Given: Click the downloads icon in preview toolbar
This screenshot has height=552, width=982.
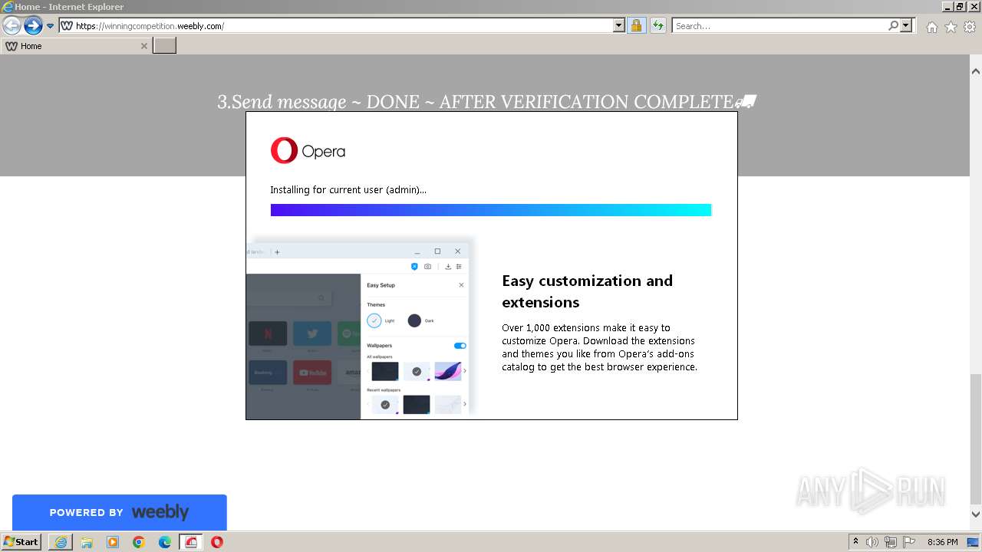Looking at the screenshot, I should (448, 267).
